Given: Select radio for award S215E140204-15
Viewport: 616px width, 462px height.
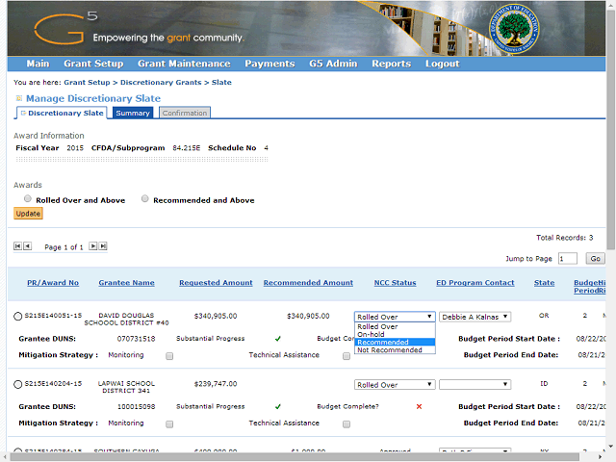Looking at the screenshot, I should (17, 384).
